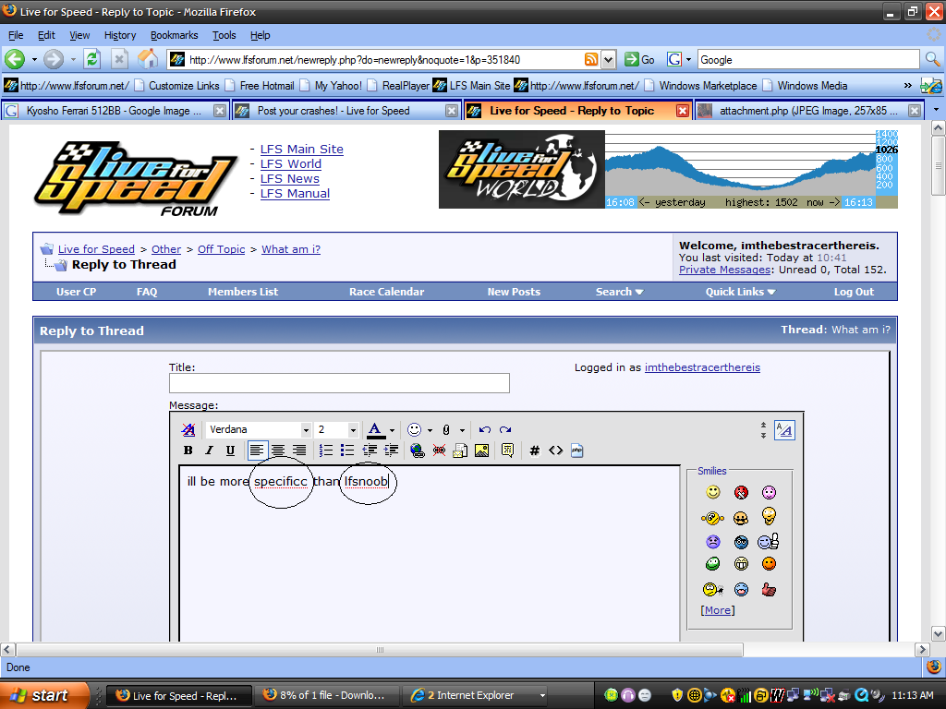Click the browser Back button
This screenshot has width=946, height=709.
coord(15,59)
